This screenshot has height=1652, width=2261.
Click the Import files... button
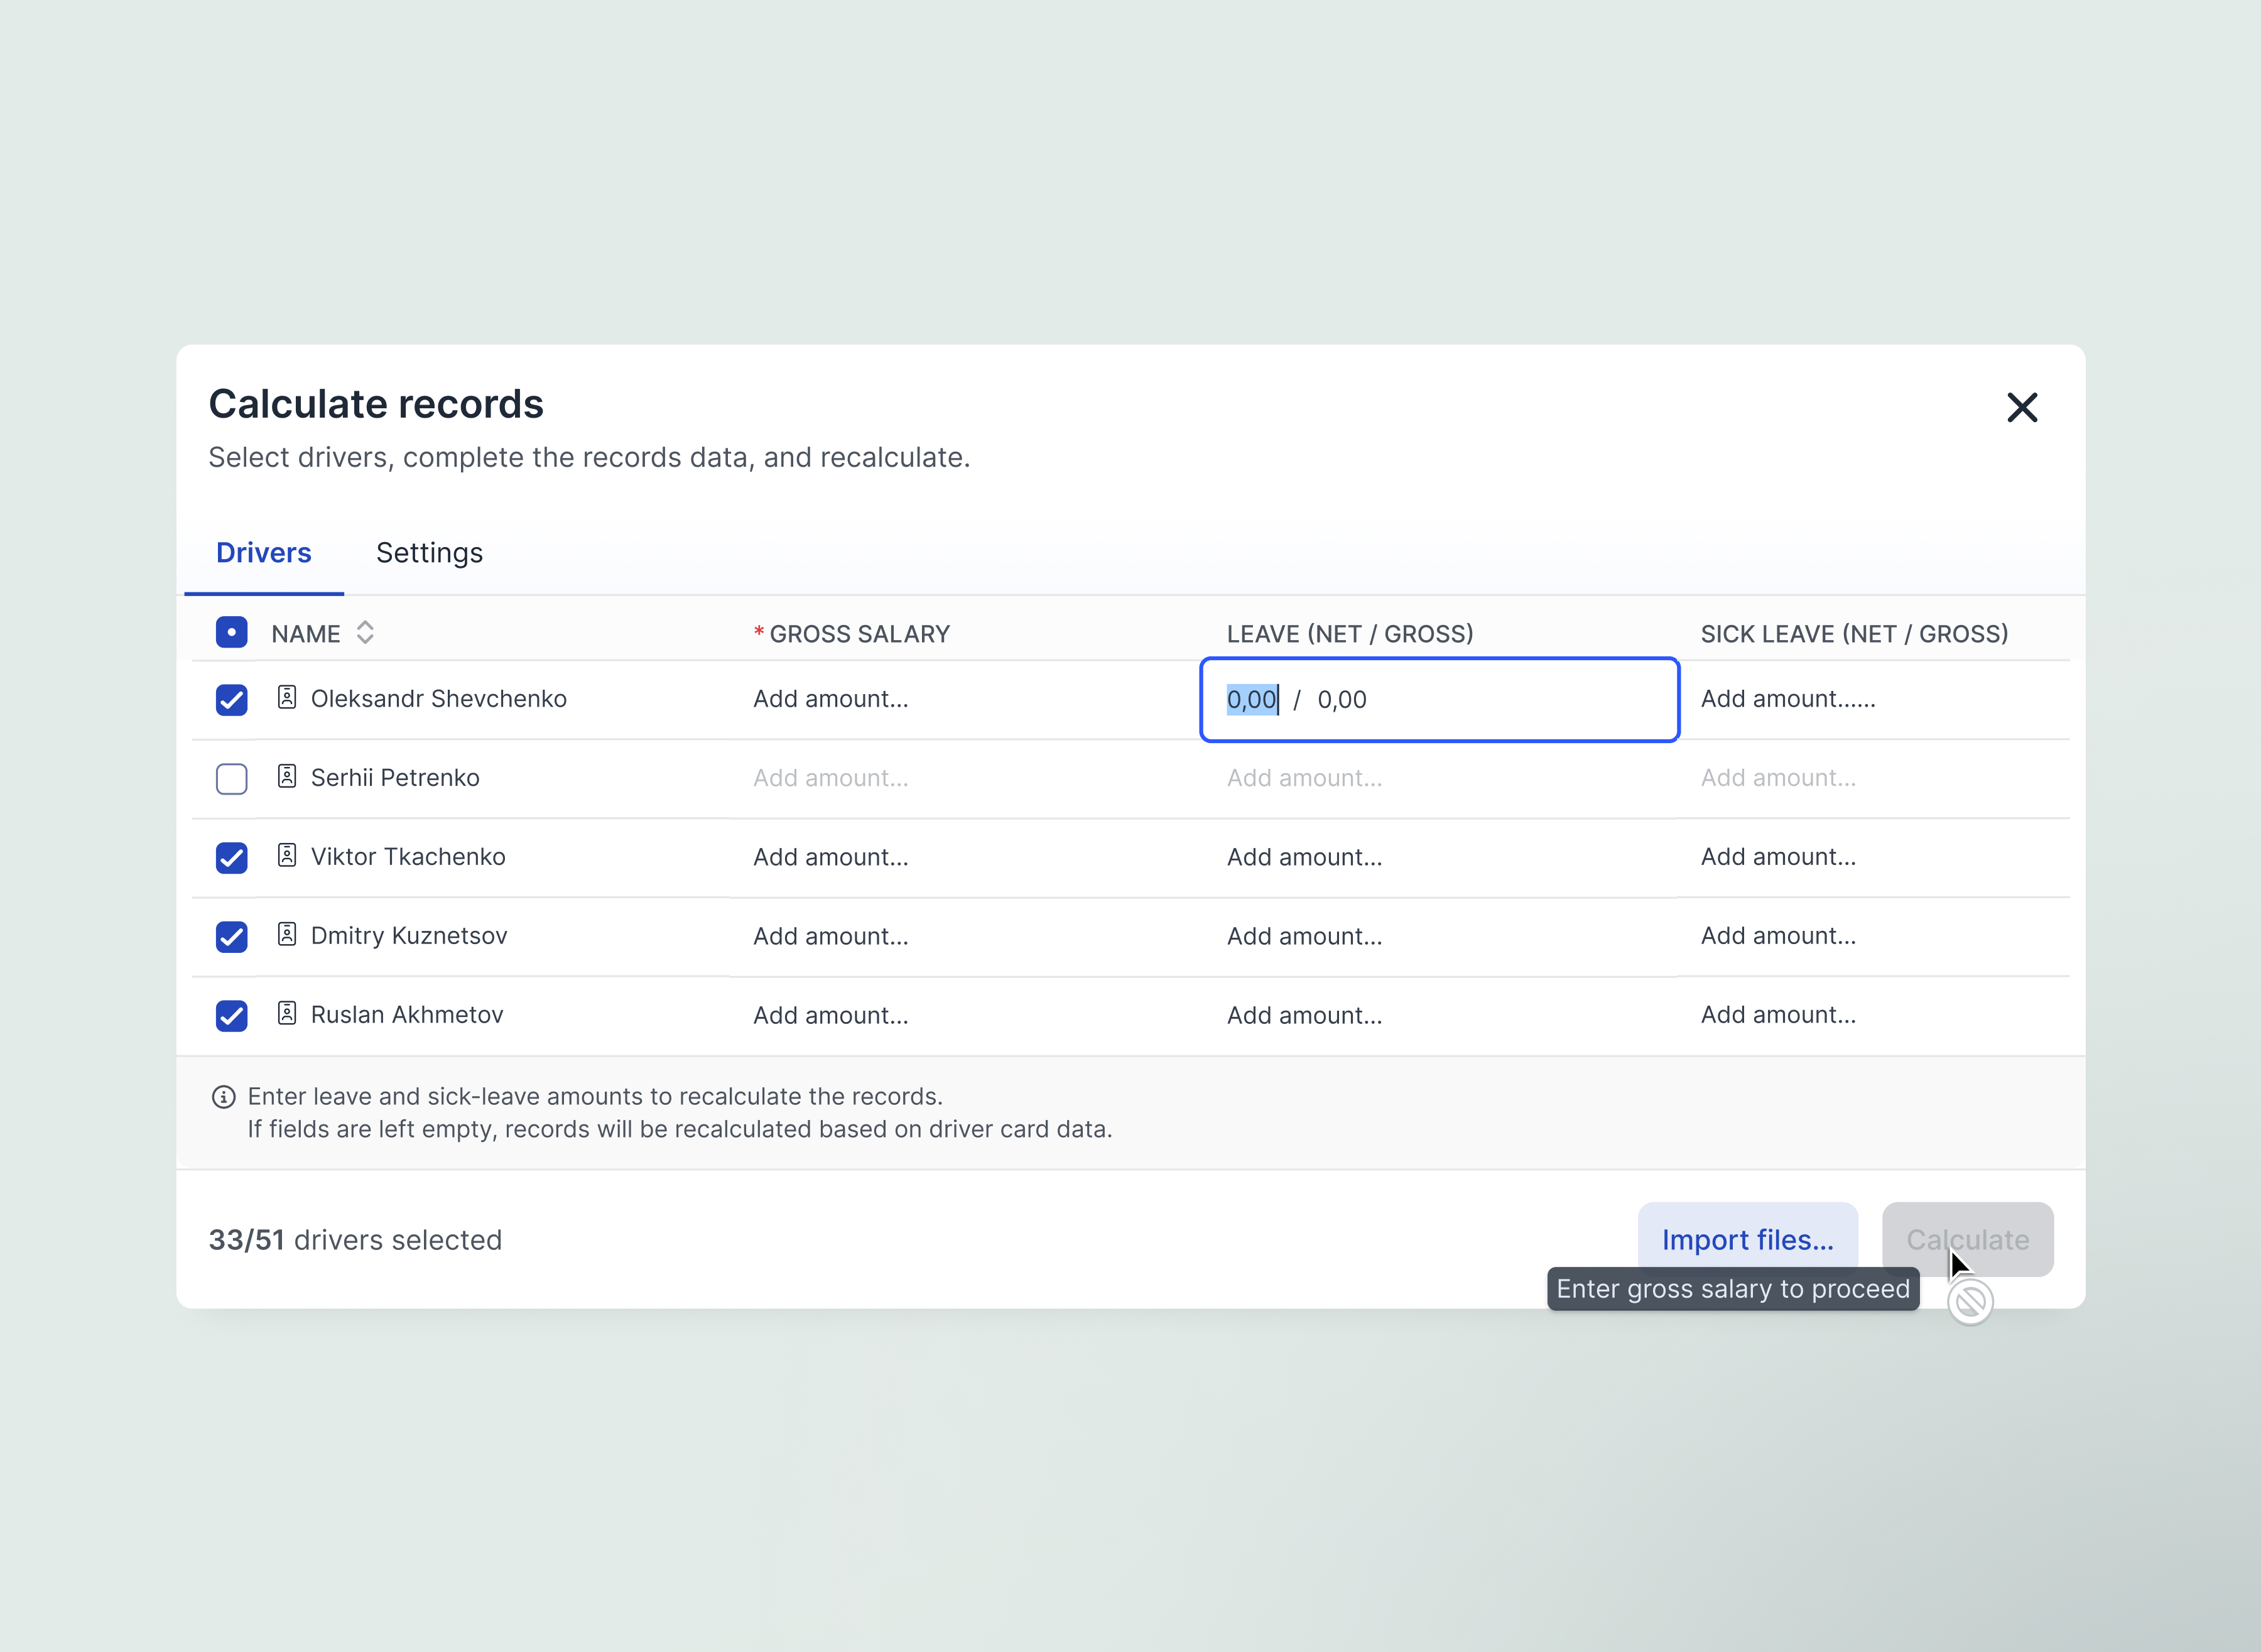pyautogui.click(x=1747, y=1239)
